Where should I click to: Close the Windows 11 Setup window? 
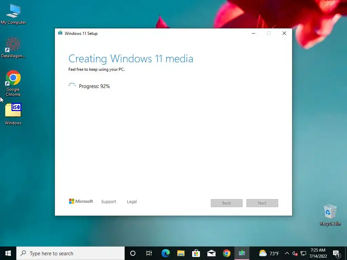pyautogui.click(x=284, y=33)
